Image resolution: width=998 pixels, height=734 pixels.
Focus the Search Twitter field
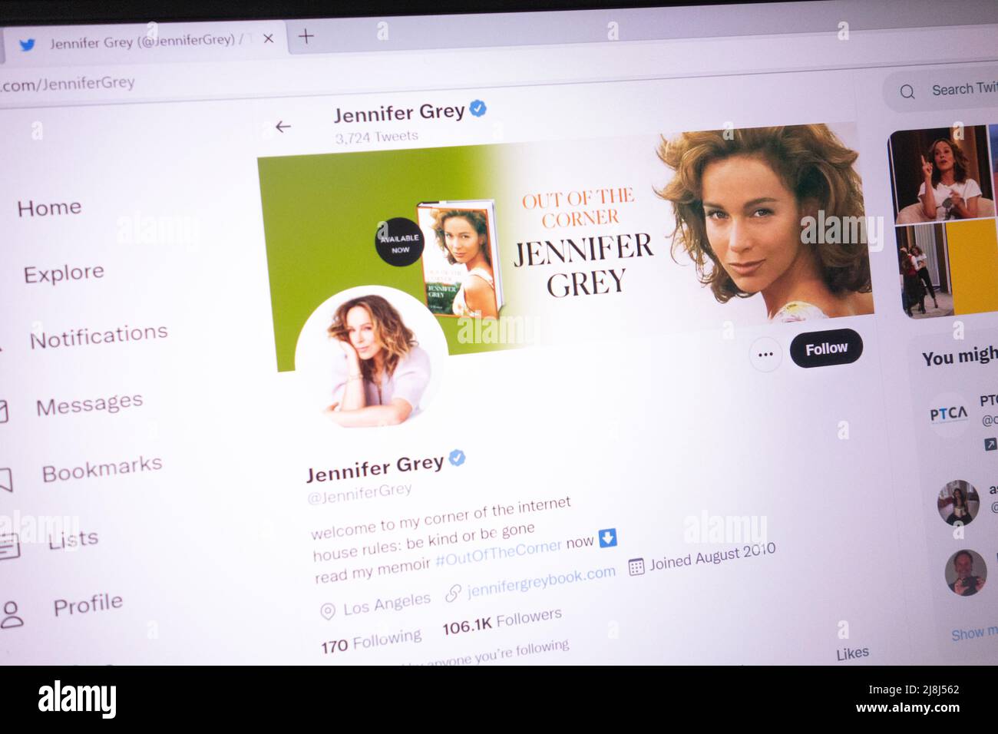942,91
